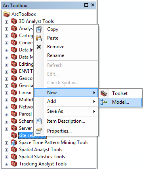This screenshot has width=143, height=169.
Task: Expand the Tracking Analyst Tools node
Action: pos(6,164)
